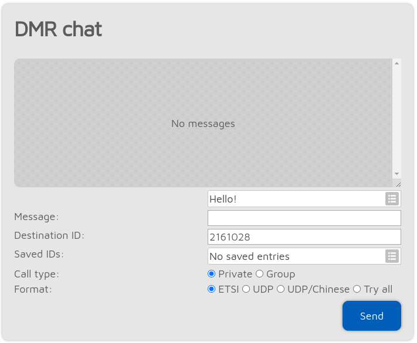
Task: Open the No saved entries dropdown
Action: (304, 256)
